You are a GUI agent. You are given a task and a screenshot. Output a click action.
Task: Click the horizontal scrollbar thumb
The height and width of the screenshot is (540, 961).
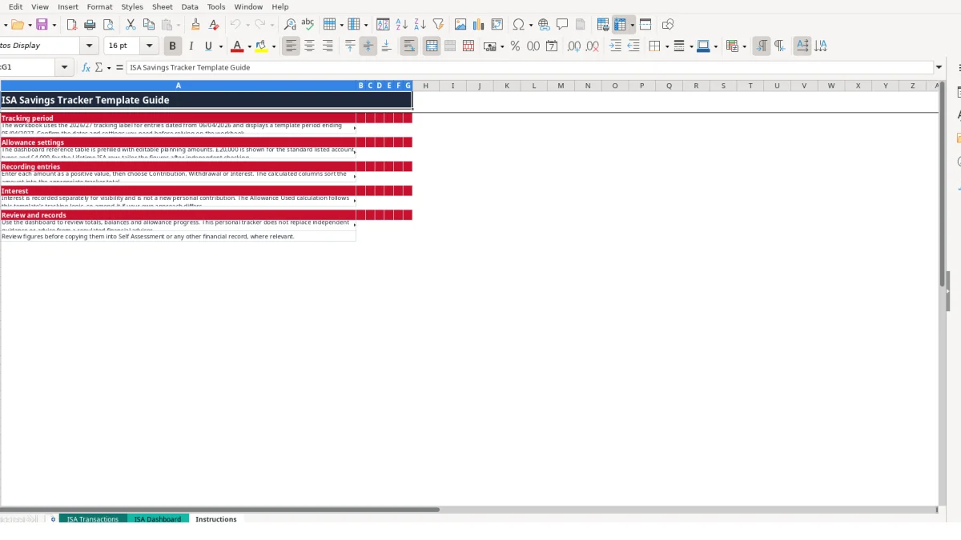pos(219,510)
